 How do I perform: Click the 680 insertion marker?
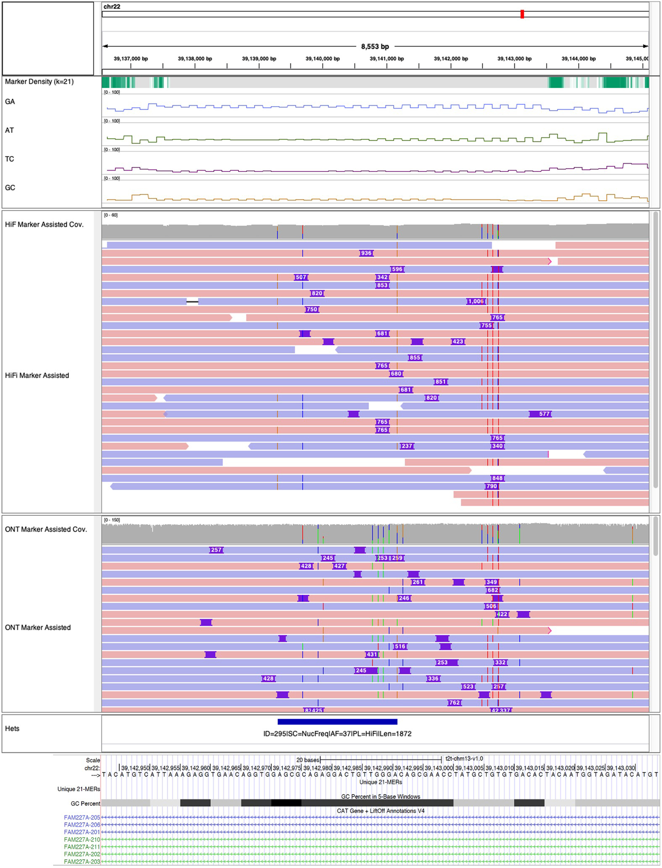(x=396, y=374)
